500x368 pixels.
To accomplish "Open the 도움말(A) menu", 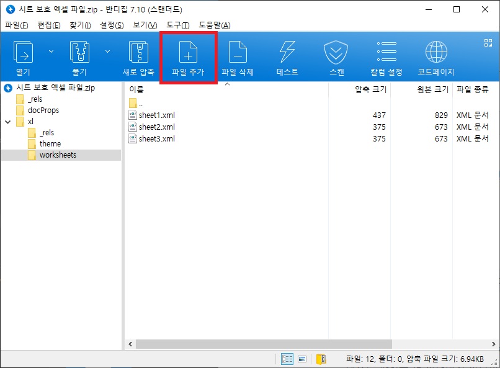I will pos(214,25).
